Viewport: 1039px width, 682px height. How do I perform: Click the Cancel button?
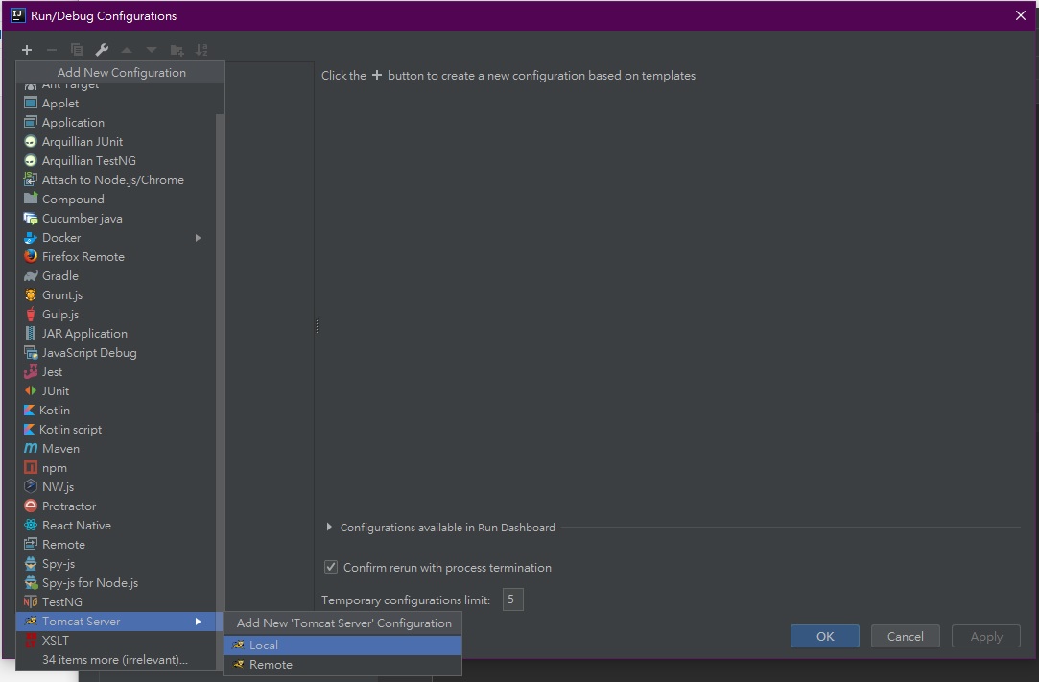pyautogui.click(x=905, y=636)
